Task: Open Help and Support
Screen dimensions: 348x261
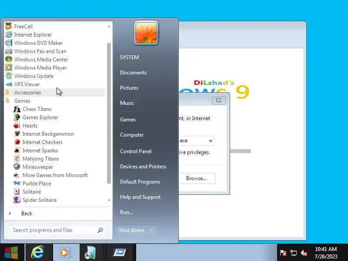Action: tap(140, 197)
